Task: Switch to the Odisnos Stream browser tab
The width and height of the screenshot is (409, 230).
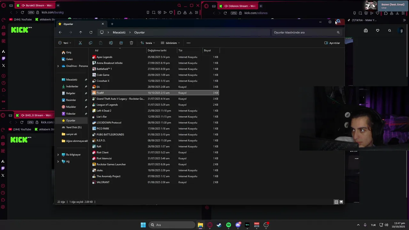Action: (238, 6)
